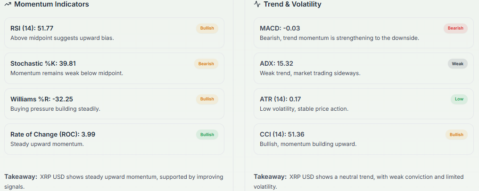479x191 pixels.
Task: Click the Williams %R: -32.25 heading
Action: tap(41, 99)
